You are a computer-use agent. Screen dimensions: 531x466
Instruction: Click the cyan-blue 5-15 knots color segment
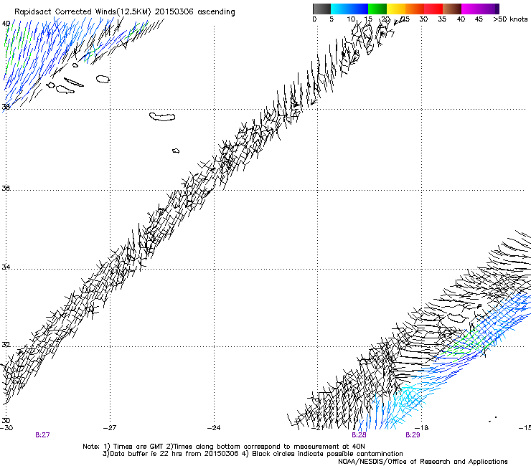349,9
